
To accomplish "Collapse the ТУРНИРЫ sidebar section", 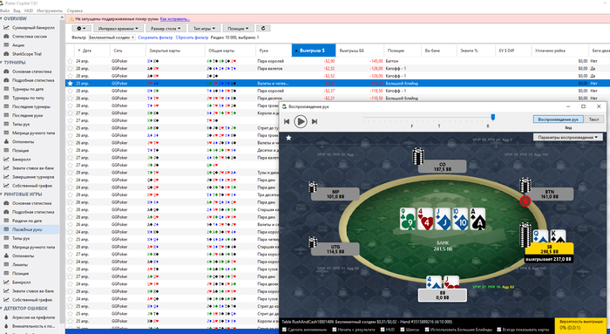I will coord(2,62).
